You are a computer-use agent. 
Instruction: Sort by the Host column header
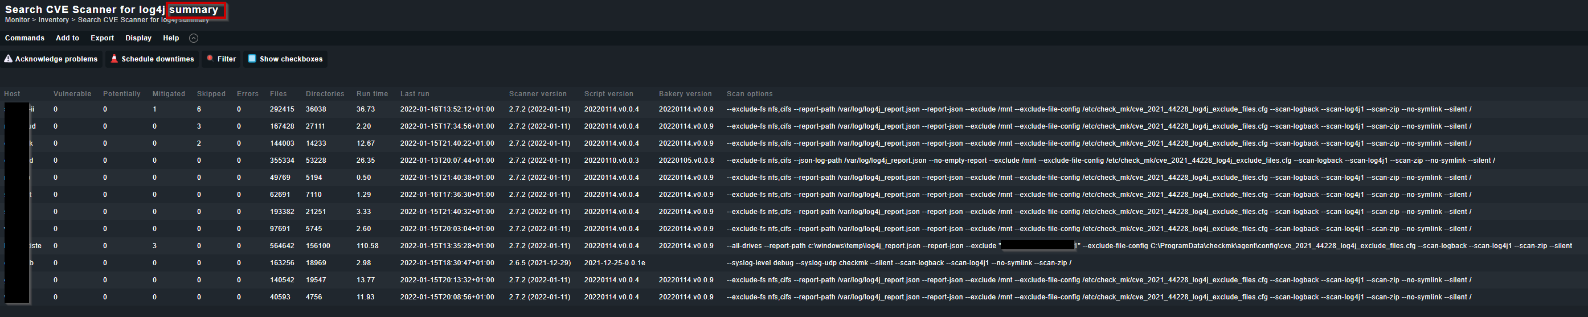[x=12, y=94]
